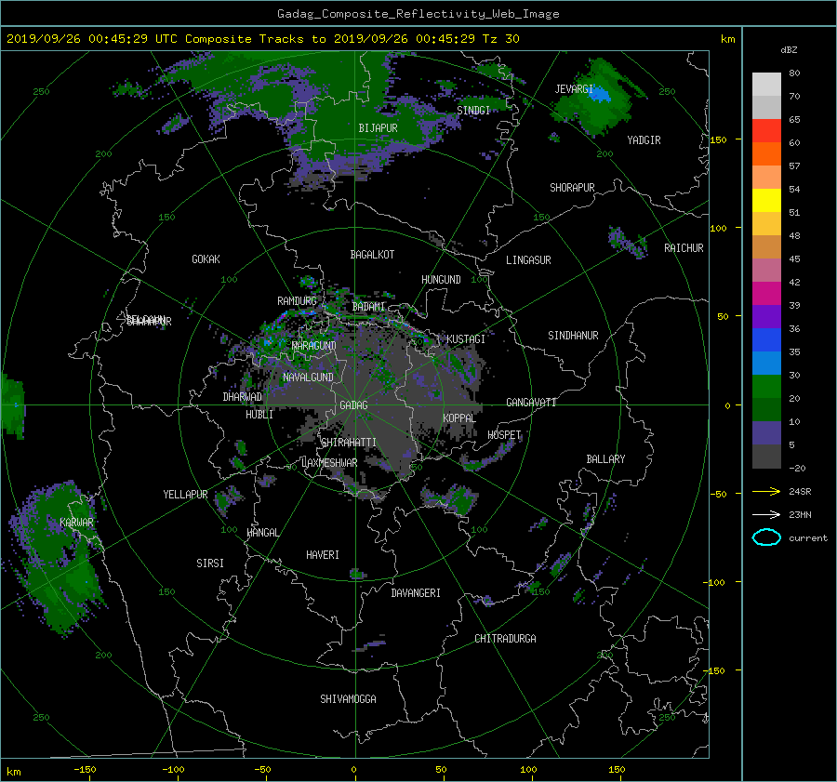Click the cyan 'current' ellipse symbol

tap(766, 537)
